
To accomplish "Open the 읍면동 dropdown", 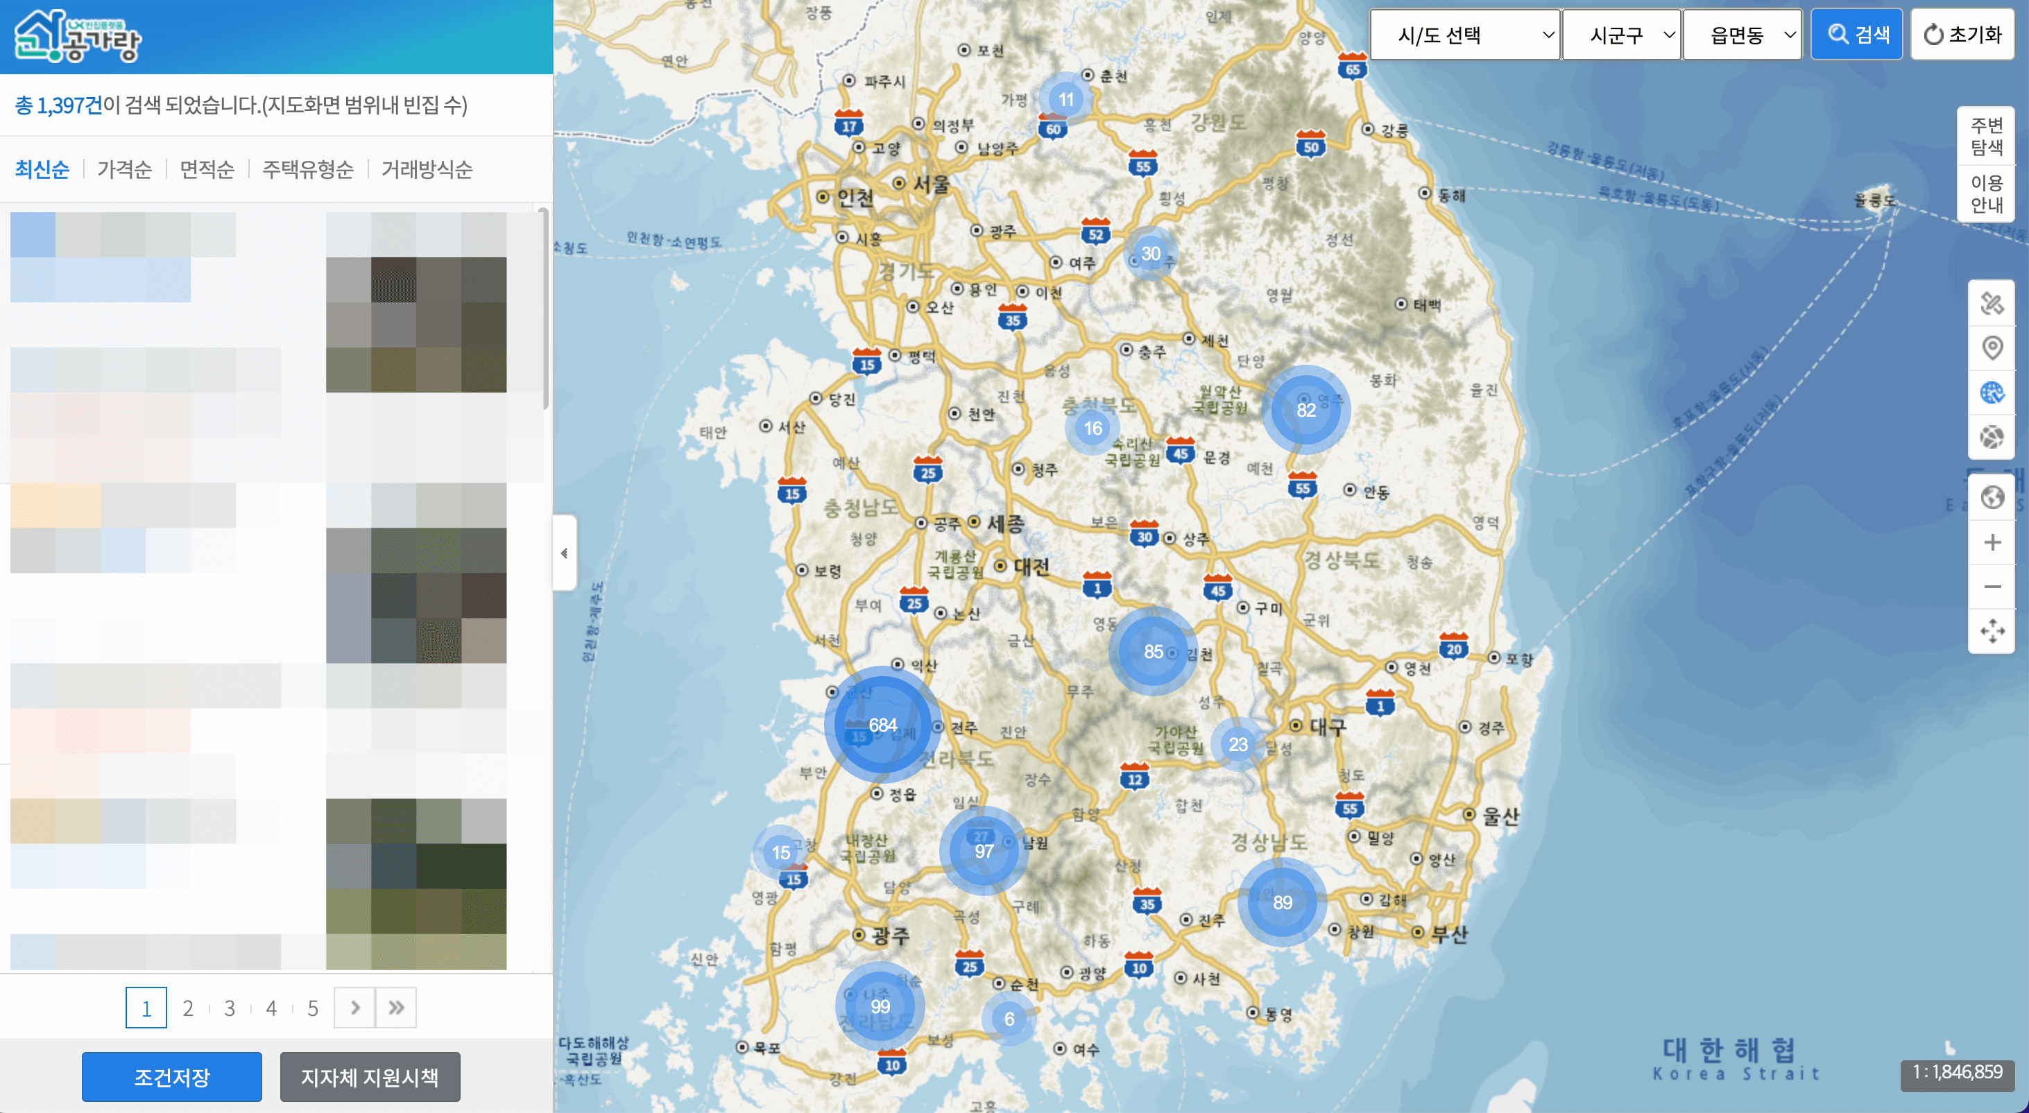I will (1742, 35).
